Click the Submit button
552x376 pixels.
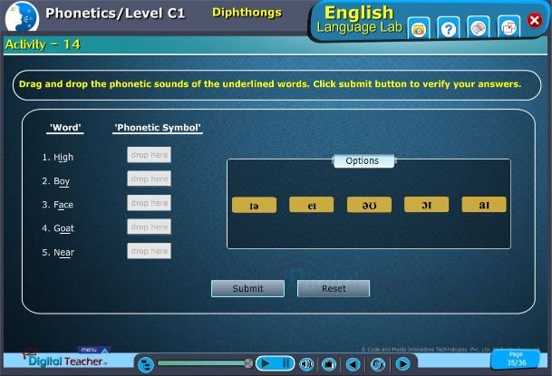pos(247,288)
